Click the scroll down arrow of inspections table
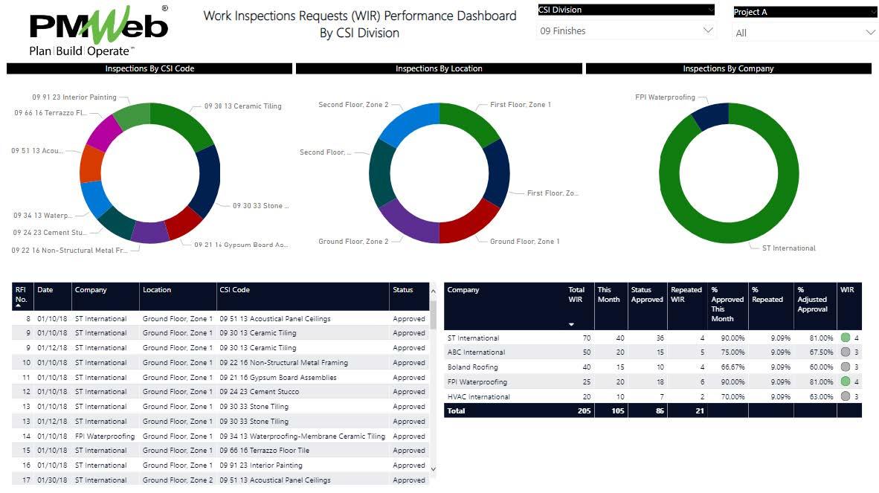Viewport: 879px width, 493px height. click(433, 469)
